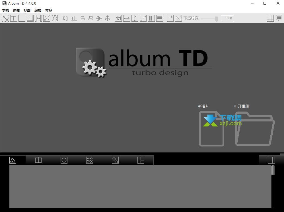This screenshot has height=212, width=284.
Task: Open the 传播 menu
Action: (16, 10)
